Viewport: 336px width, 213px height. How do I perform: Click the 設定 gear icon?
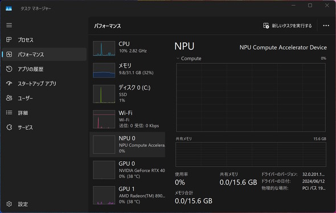[x=9, y=204]
